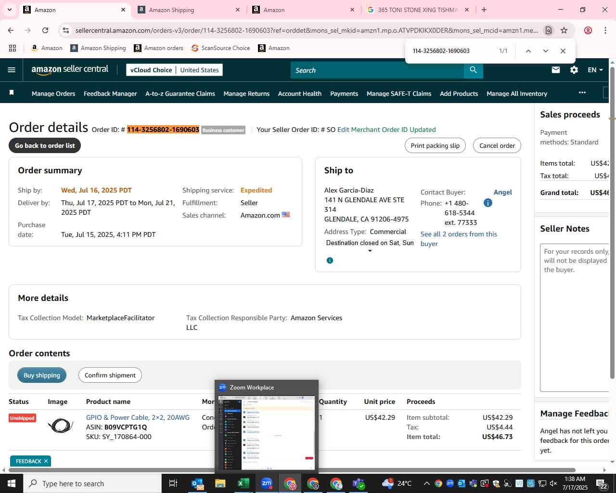Click the Confirm shipment button

(x=110, y=375)
